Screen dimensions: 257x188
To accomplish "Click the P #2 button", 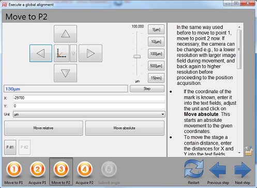I will point(24,147).
